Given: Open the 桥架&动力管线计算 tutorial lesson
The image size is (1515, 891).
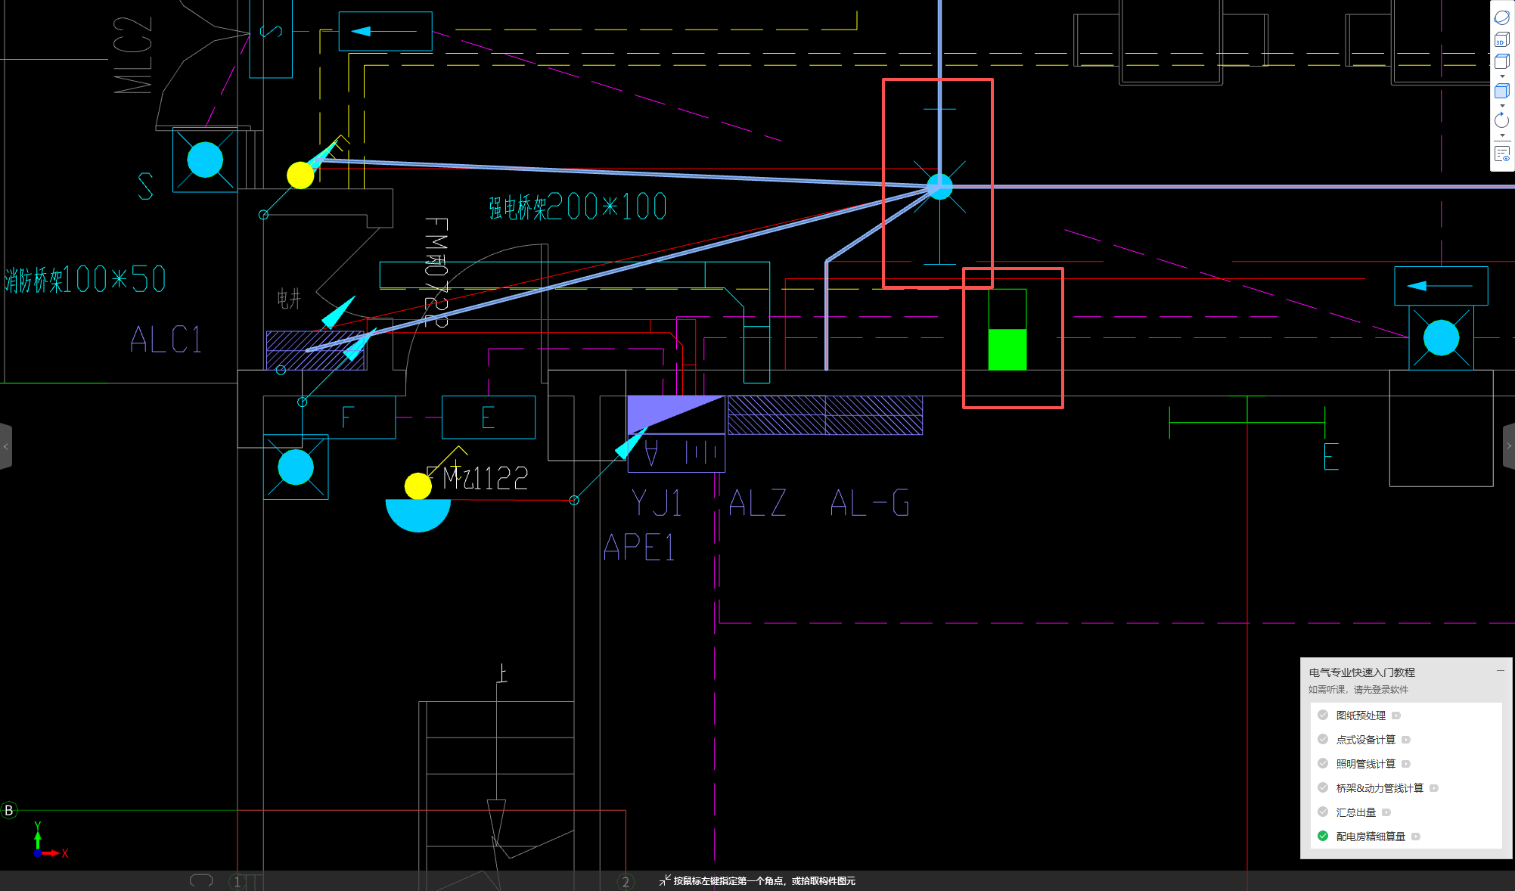Looking at the screenshot, I should (1380, 788).
